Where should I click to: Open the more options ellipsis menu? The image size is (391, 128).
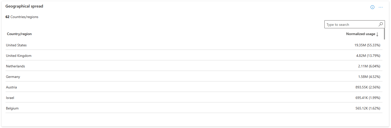[x=381, y=7]
